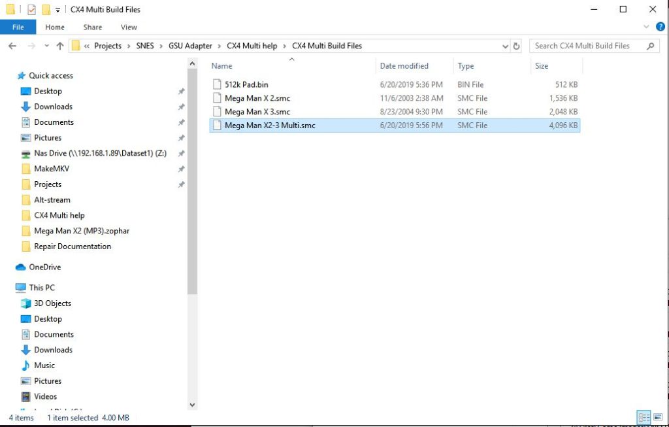Image resolution: width=669 pixels, height=427 pixels.
Task: Click the Refresh button beside address bar
Action: click(x=516, y=46)
